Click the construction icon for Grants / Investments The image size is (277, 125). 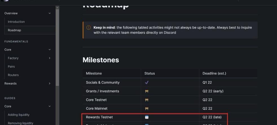(147, 91)
